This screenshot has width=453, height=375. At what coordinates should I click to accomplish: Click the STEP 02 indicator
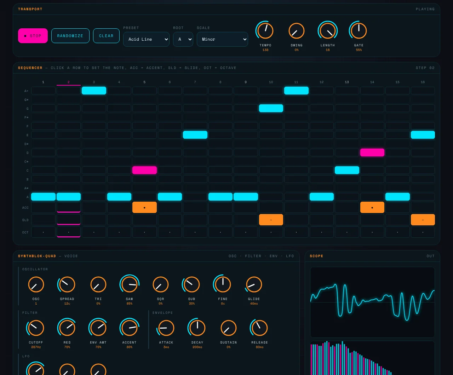point(425,68)
